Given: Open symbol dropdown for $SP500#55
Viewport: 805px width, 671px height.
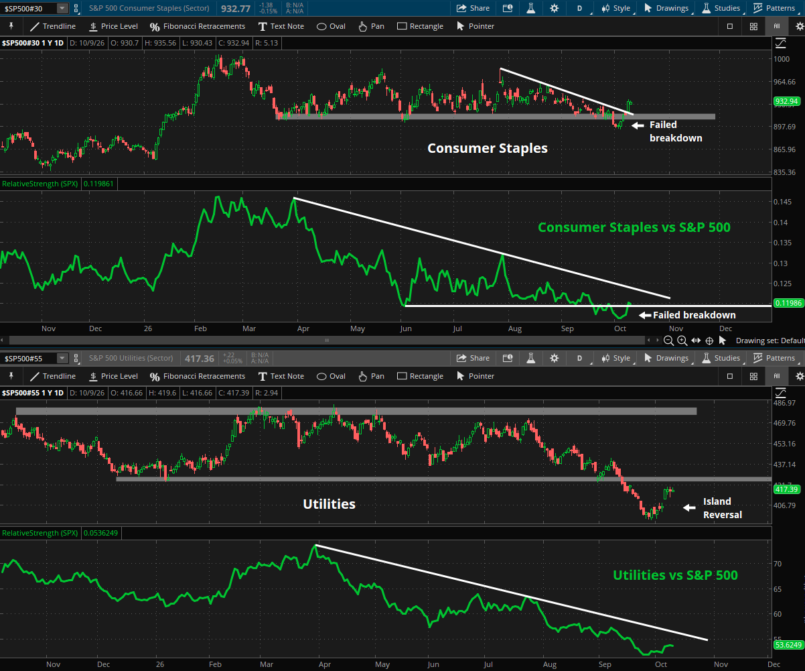Looking at the screenshot, I should point(62,358).
